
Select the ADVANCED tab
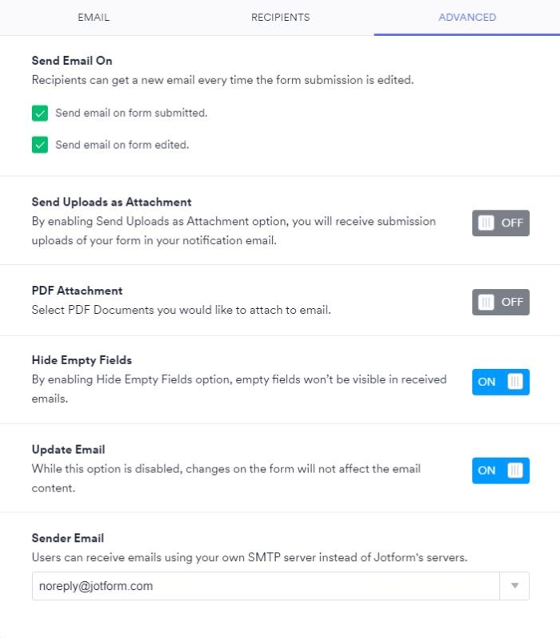467,17
